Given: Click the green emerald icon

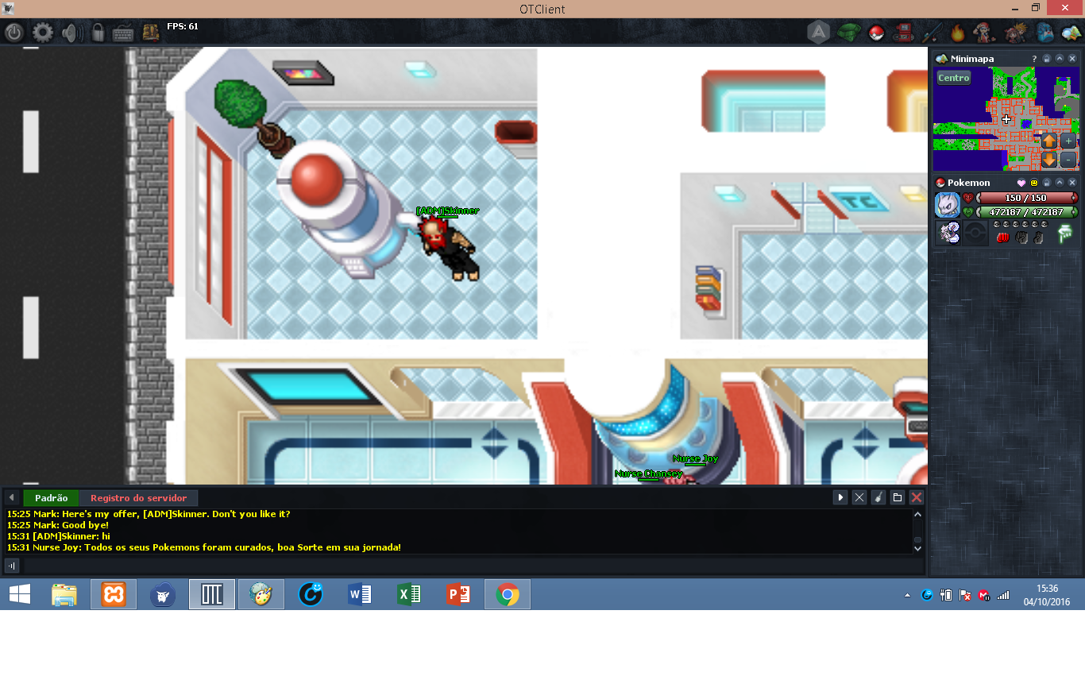Looking at the screenshot, I should click(x=848, y=33).
